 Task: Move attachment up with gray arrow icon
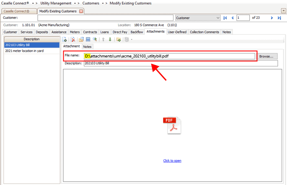pyautogui.click(x=103, y=39)
